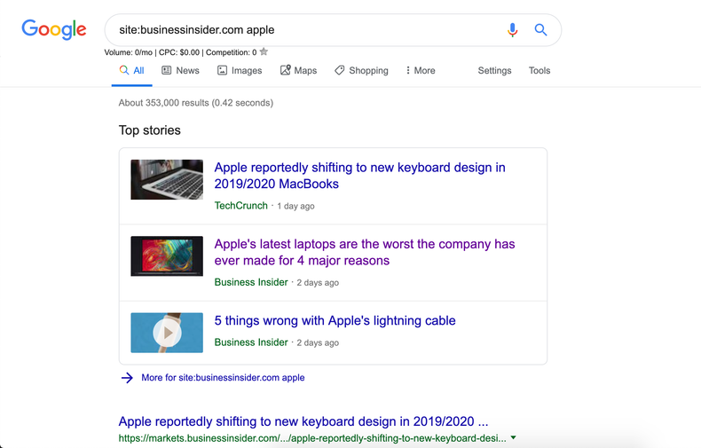
Task: Open search Tools options
Action: (540, 71)
